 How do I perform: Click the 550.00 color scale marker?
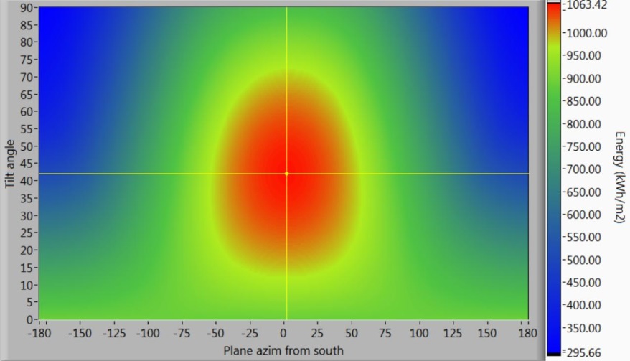click(584, 237)
